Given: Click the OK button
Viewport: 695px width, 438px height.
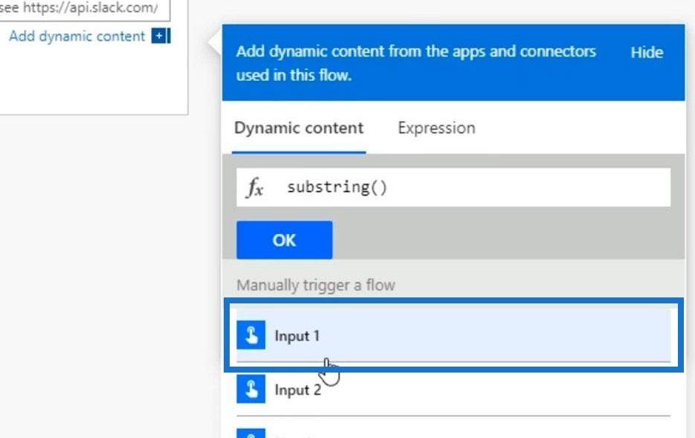Looking at the screenshot, I should 284,240.
